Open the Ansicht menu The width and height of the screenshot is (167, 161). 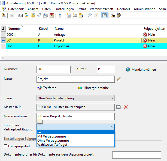(33, 9)
